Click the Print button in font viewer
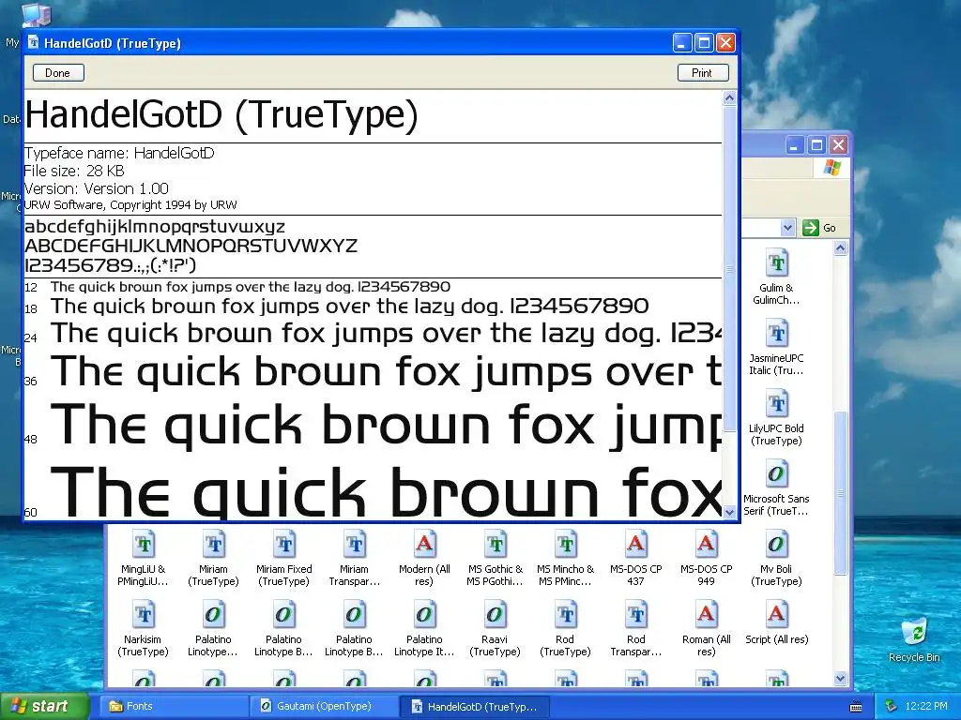961x720 pixels. (x=702, y=73)
